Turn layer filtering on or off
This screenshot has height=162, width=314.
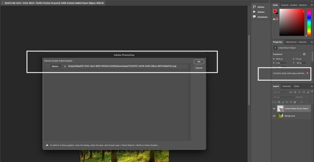312,91
